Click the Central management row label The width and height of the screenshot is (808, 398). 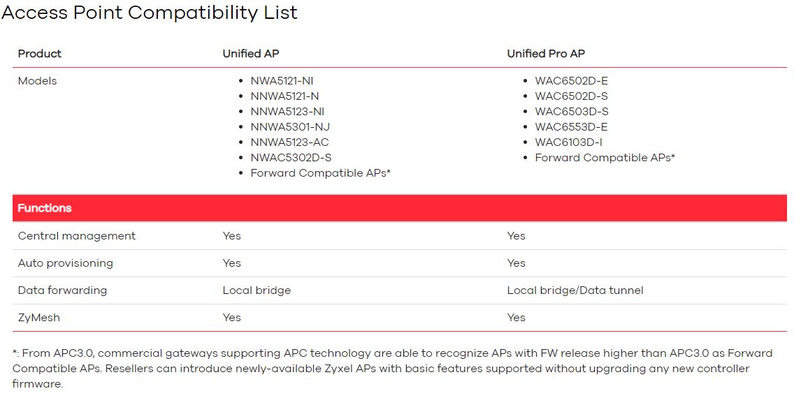tap(77, 236)
